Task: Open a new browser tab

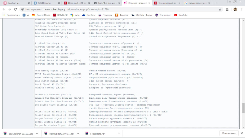Action: point(216,3)
